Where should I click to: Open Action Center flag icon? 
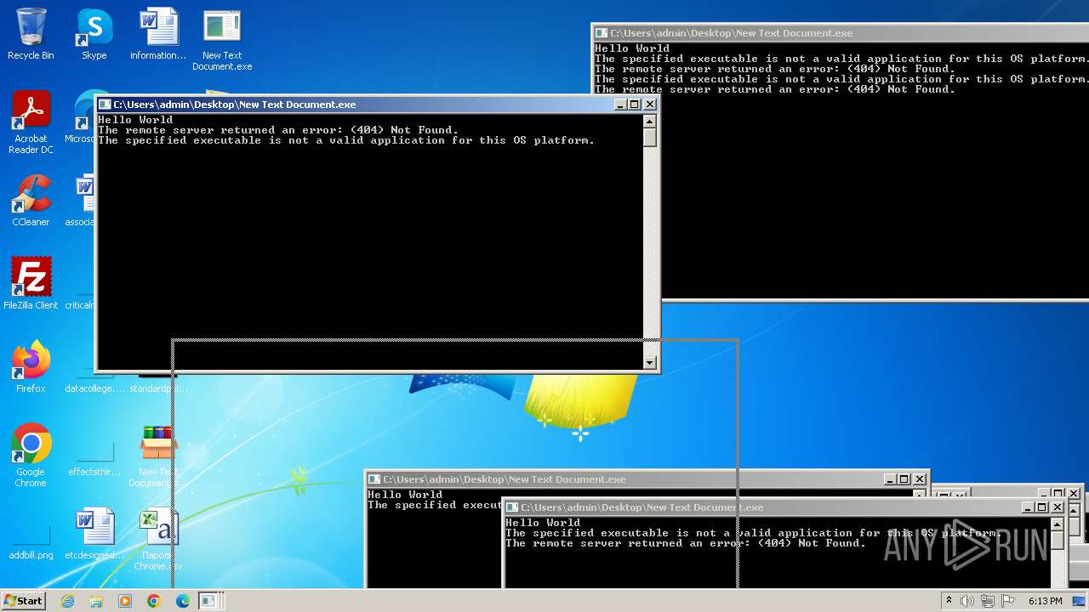(x=1008, y=601)
